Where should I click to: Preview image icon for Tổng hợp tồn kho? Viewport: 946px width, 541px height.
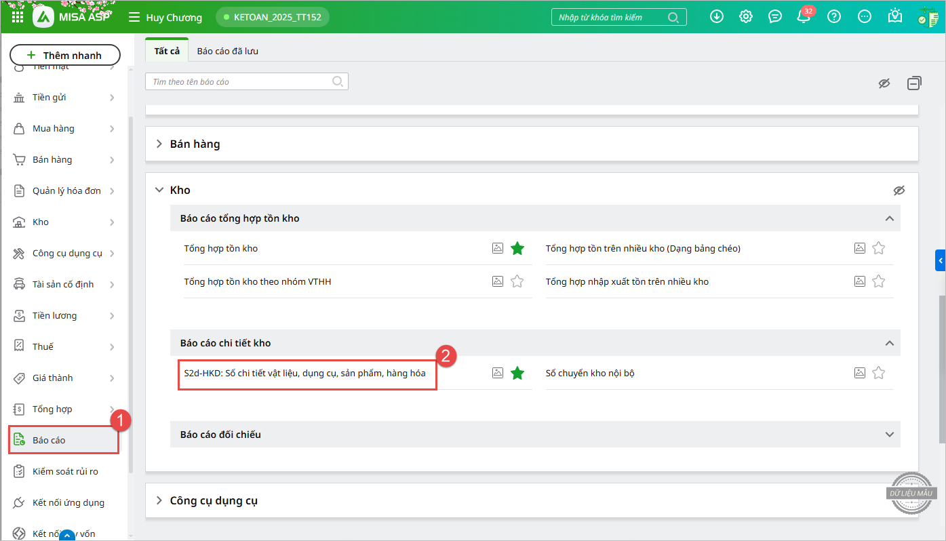(x=498, y=248)
